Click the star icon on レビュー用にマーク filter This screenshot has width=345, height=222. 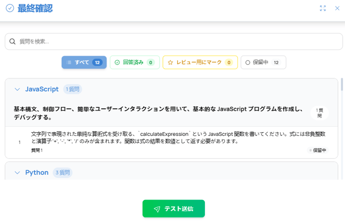pyautogui.click(x=170, y=63)
